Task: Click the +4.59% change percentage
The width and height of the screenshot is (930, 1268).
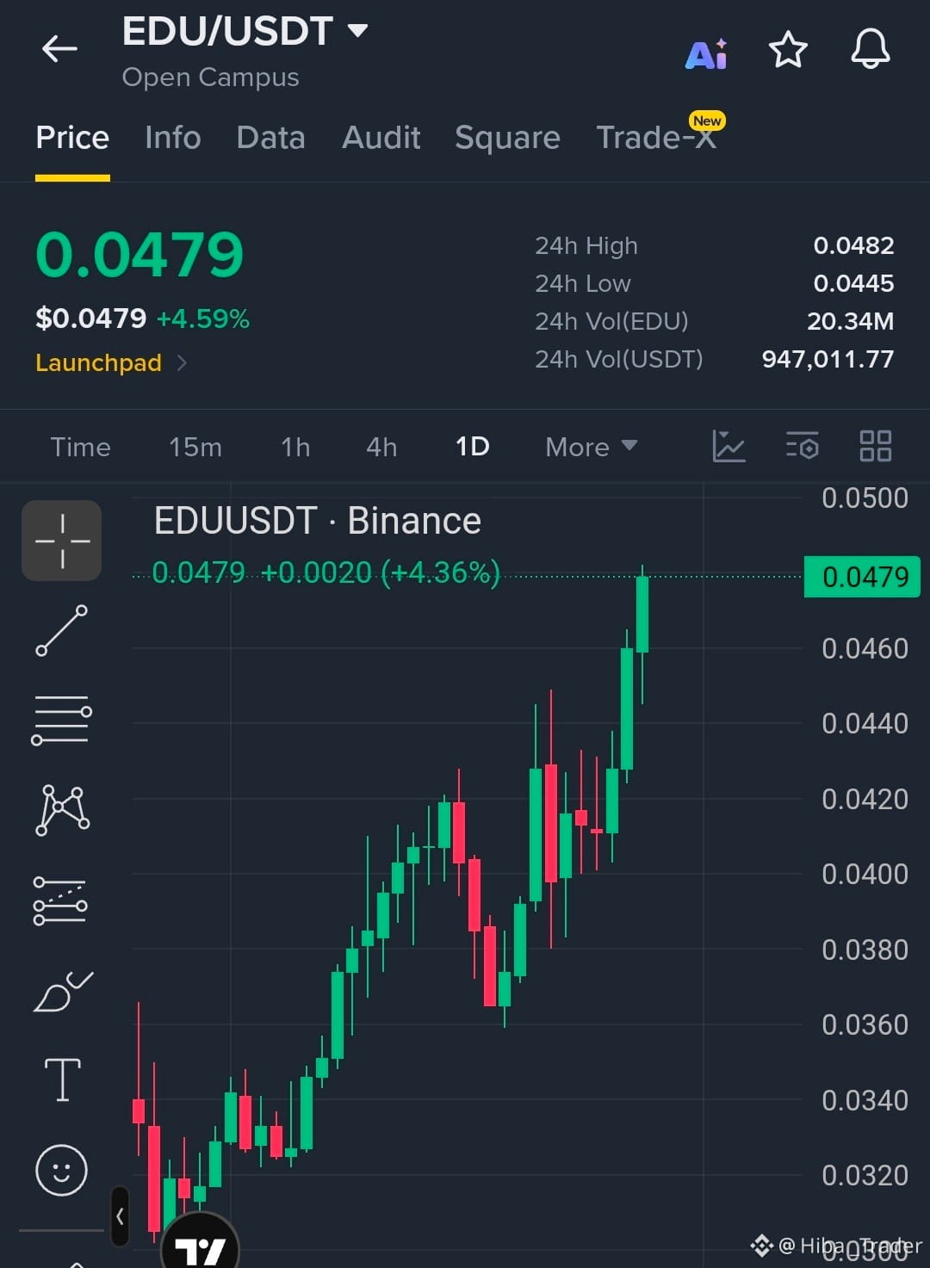Action: pos(203,319)
